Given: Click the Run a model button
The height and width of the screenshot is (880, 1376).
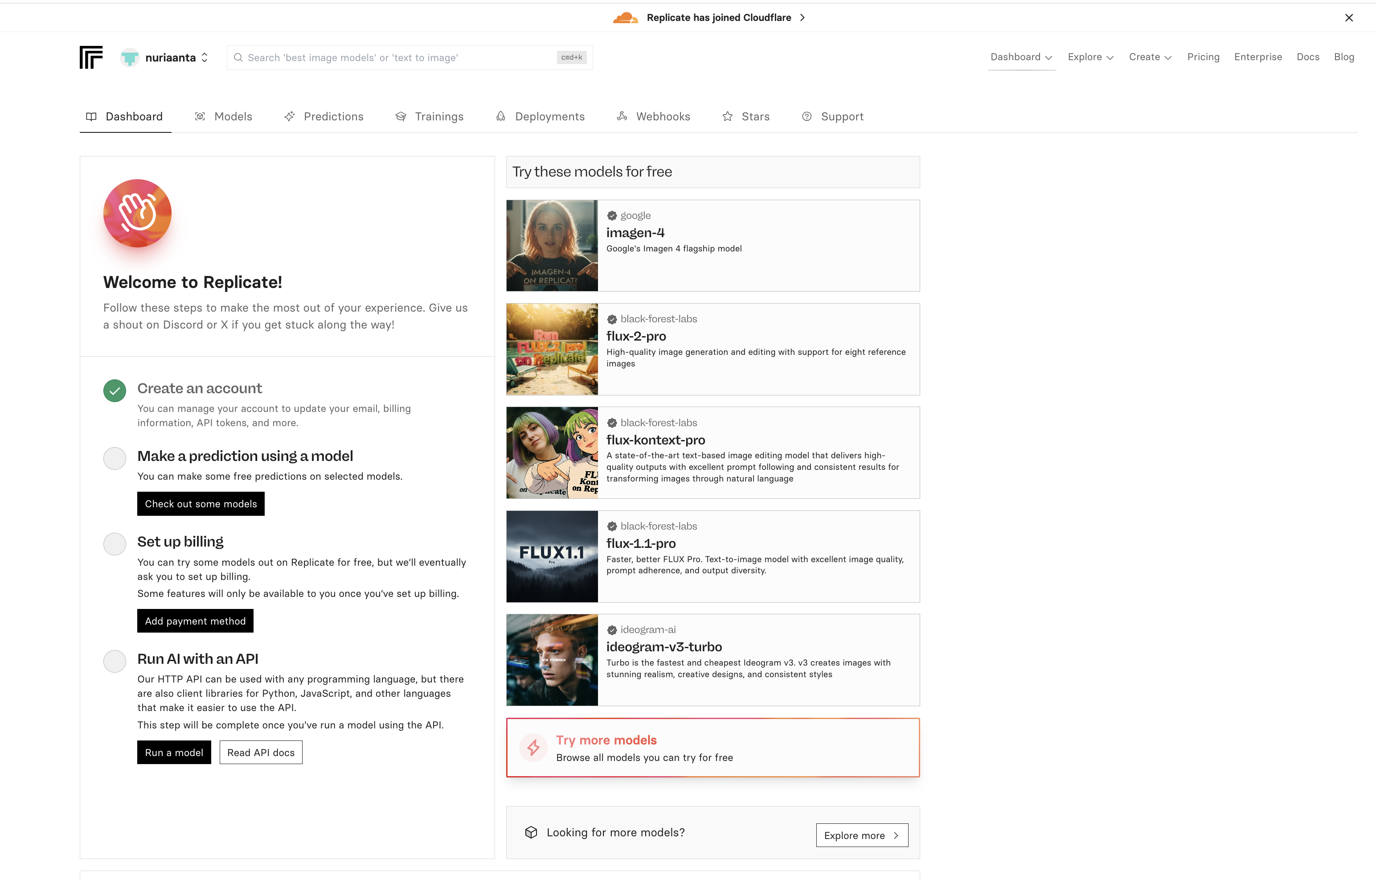Looking at the screenshot, I should coord(174,753).
